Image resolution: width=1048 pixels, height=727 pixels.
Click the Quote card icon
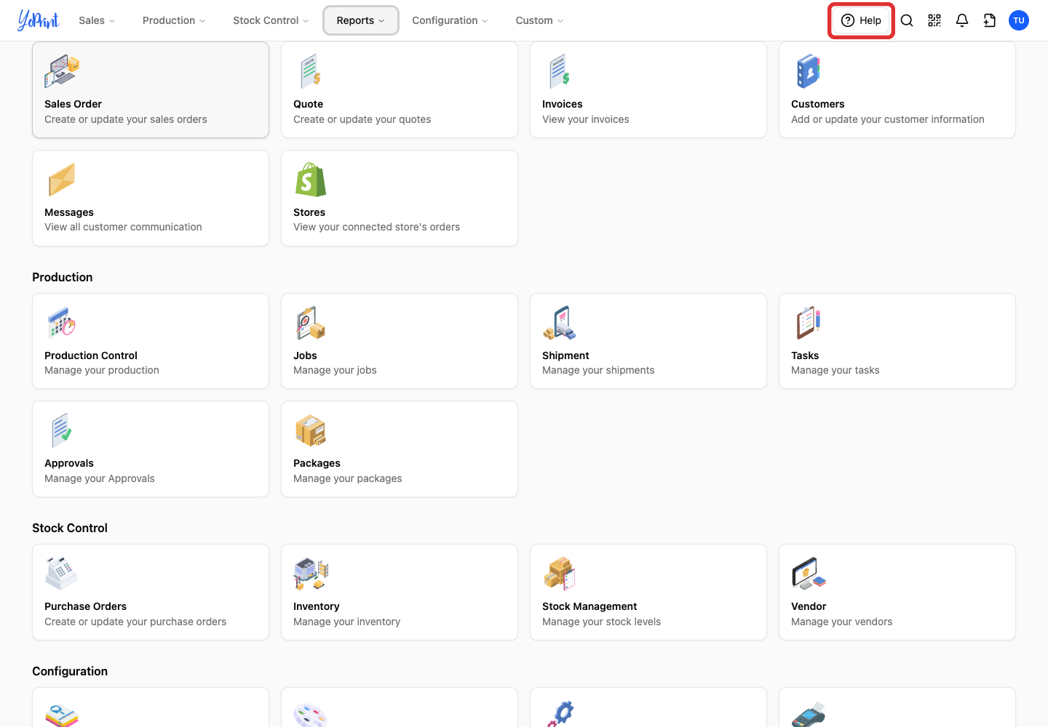(311, 71)
